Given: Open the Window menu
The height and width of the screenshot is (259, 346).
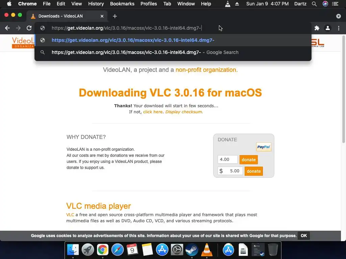Looking at the screenshot, I should 186,4.
